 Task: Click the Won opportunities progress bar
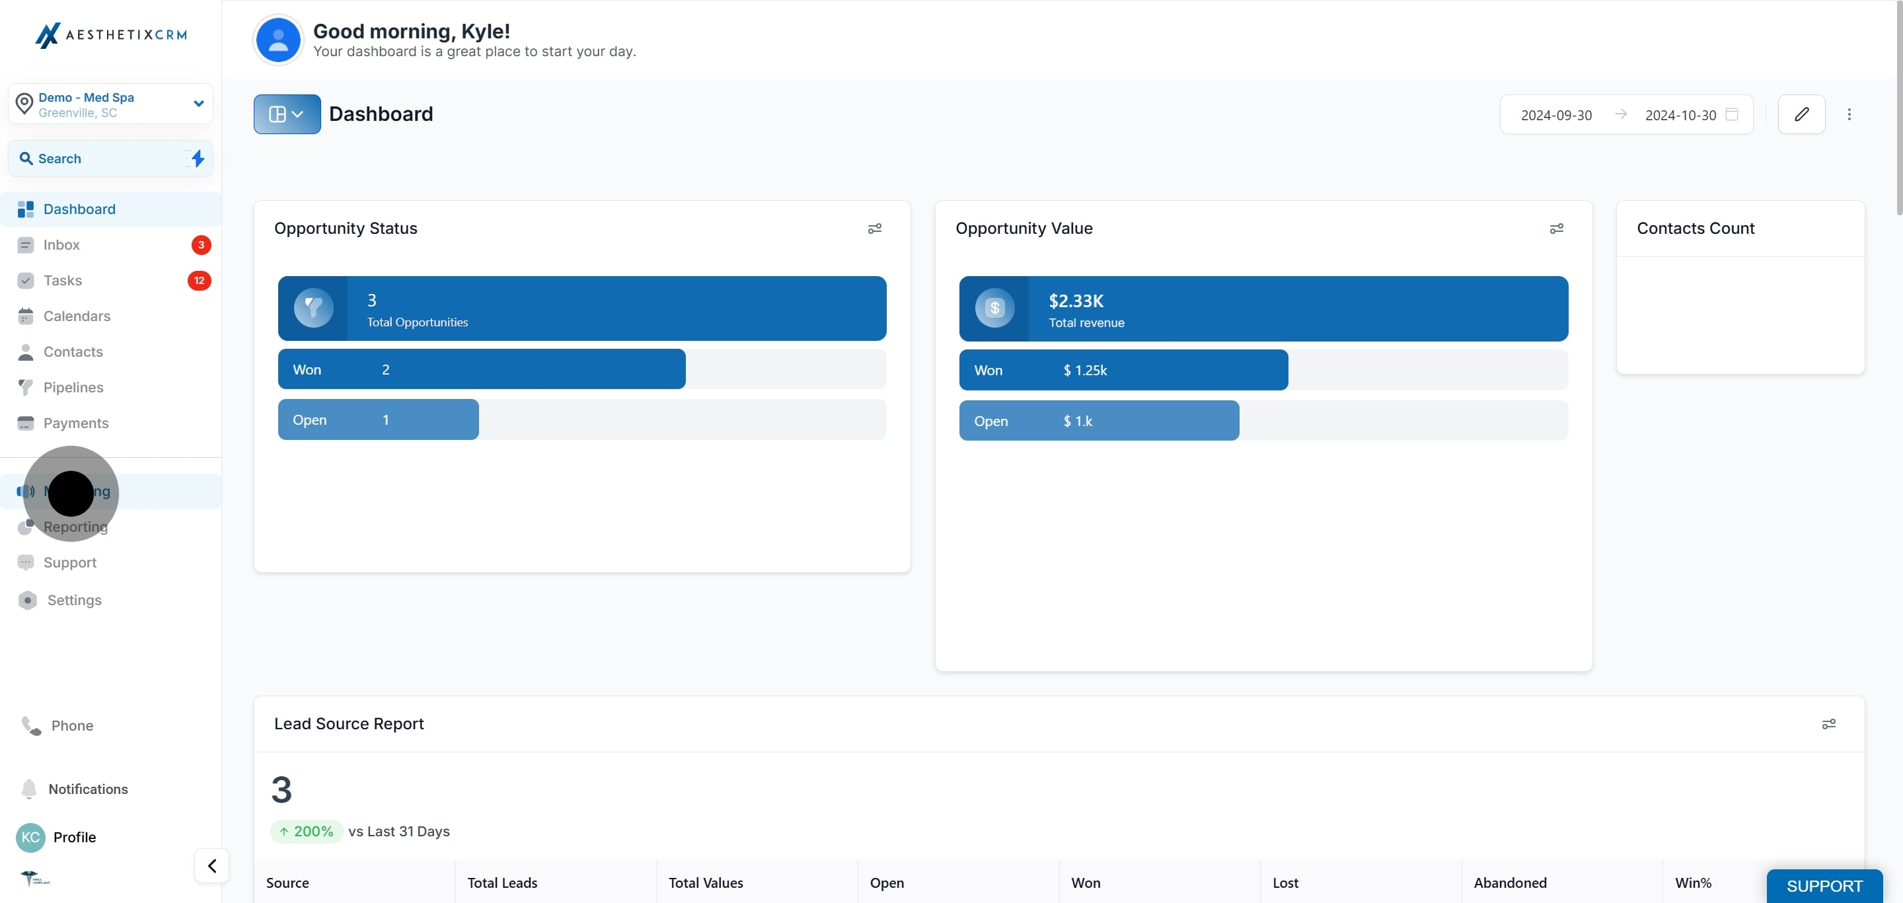click(x=482, y=370)
